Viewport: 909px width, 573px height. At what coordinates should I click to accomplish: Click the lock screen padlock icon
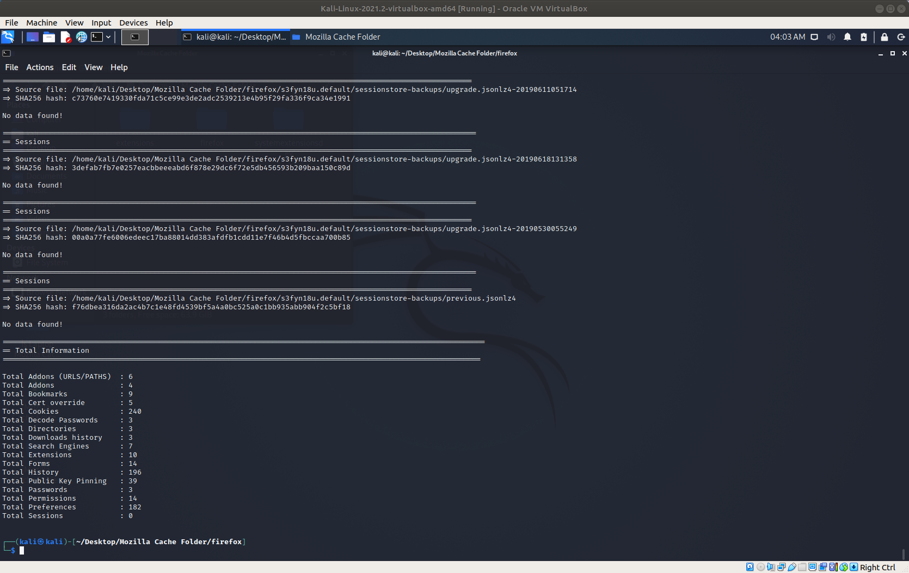(x=885, y=37)
